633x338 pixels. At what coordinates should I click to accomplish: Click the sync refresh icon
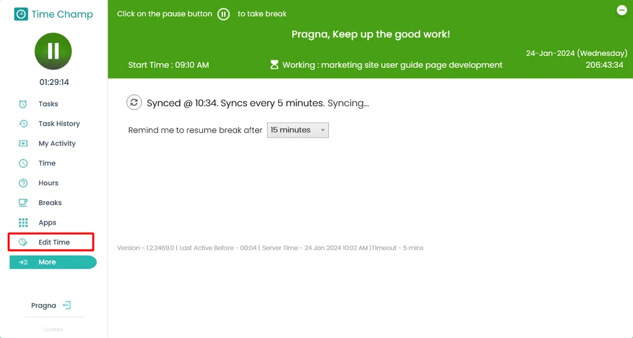(x=134, y=102)
